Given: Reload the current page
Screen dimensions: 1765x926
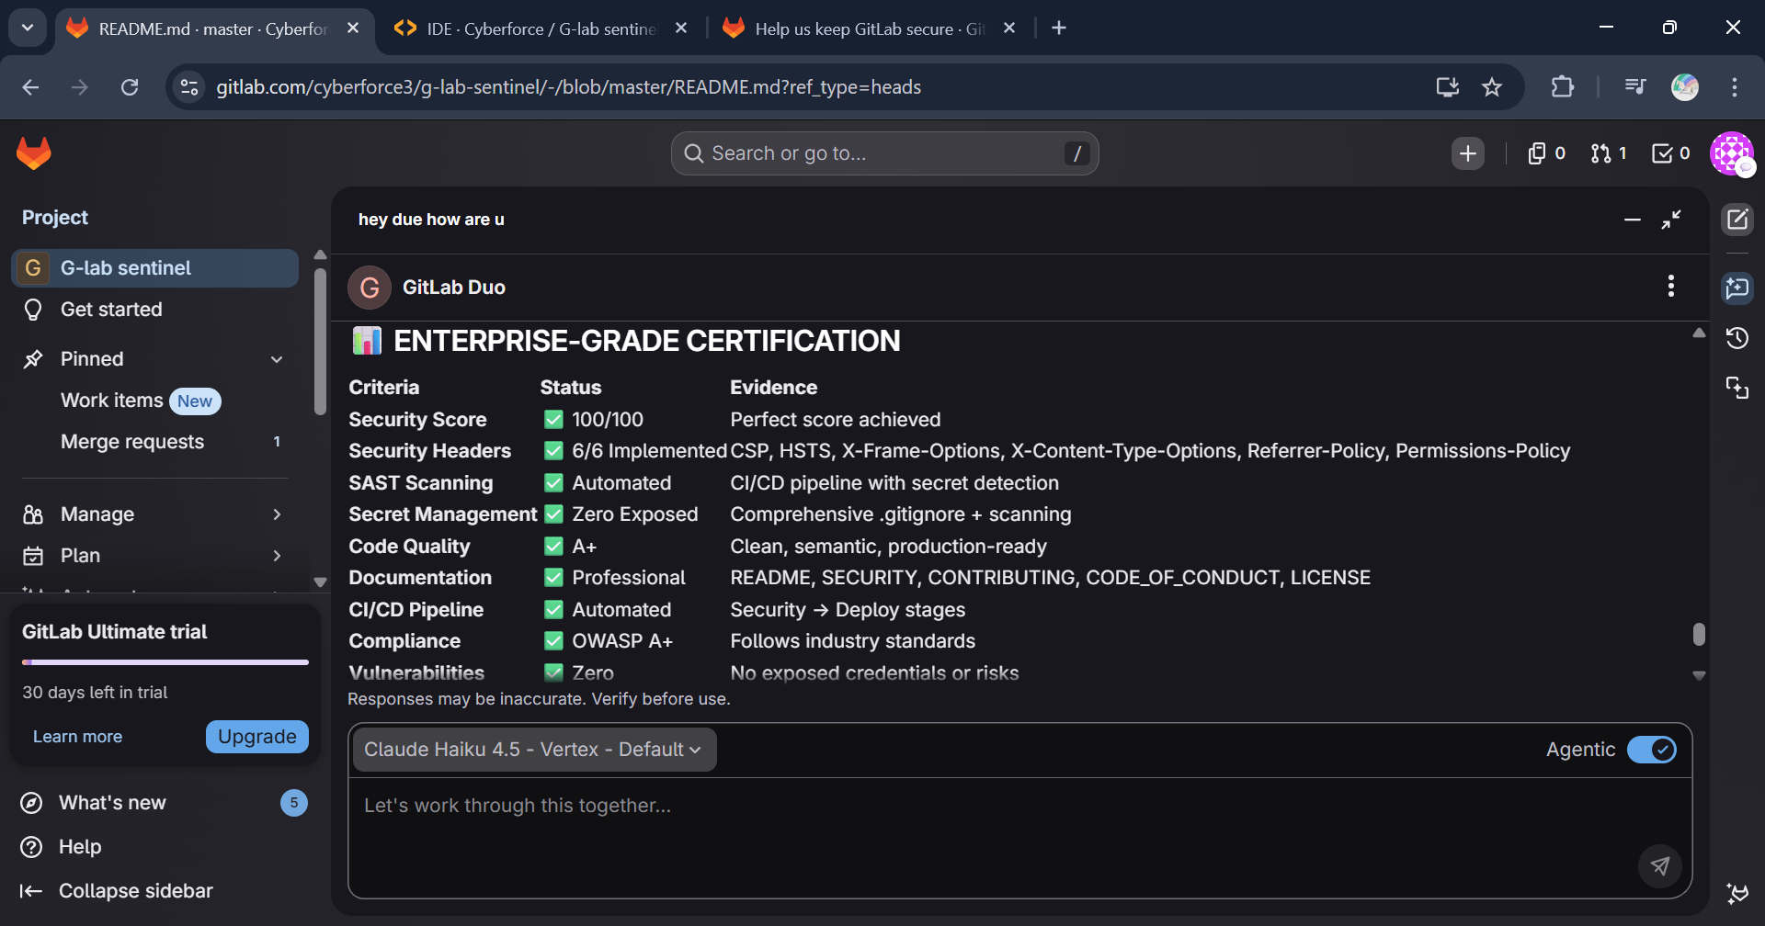Looking at the screenshot, I should click(130, 87).
